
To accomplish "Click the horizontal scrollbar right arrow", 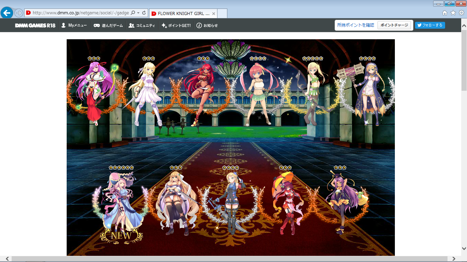I will [x=454, y=259].
